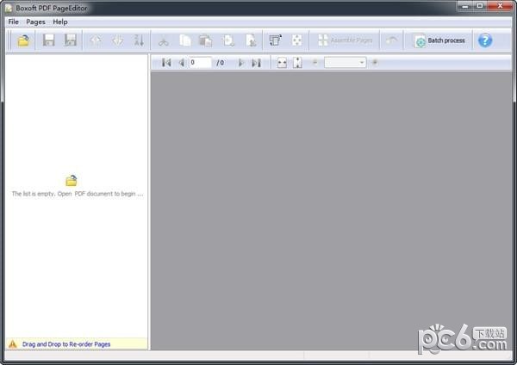The width and height of the screenshot is (517, 365).
Task: Click the Save icon in toolbar
Action: (49, 40)
